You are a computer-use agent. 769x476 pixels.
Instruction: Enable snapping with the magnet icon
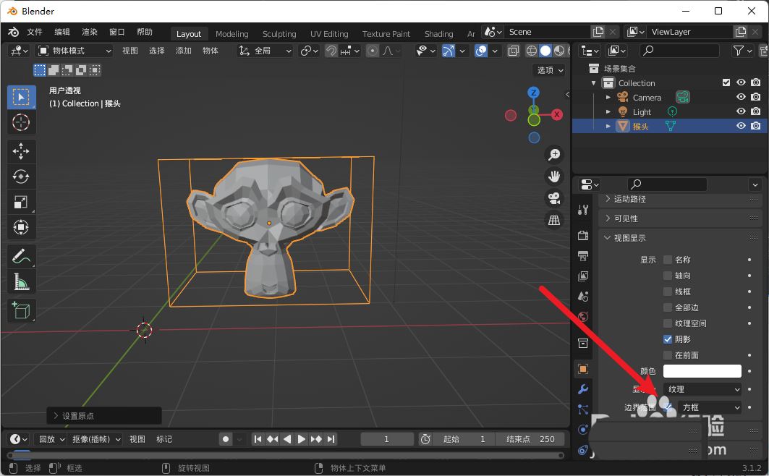click(333, 51)
